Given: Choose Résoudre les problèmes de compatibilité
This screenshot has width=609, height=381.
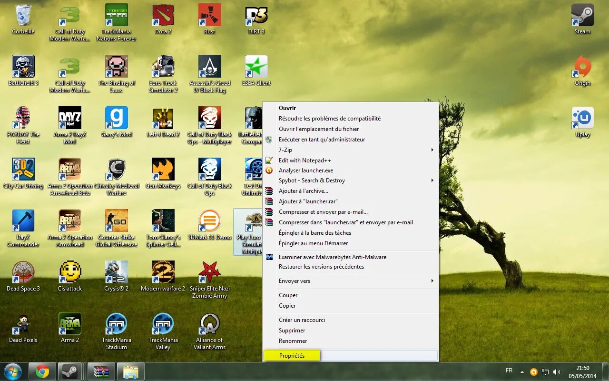Looking at the screenshot, I should [x=350, y=119].
